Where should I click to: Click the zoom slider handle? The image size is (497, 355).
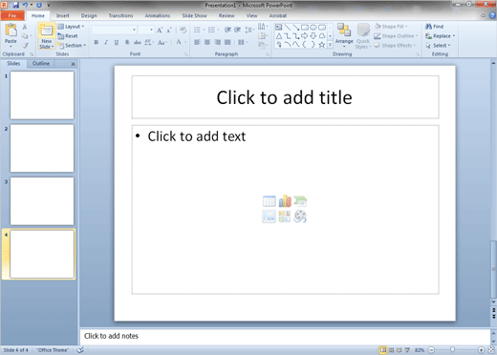tap(452, 350)
